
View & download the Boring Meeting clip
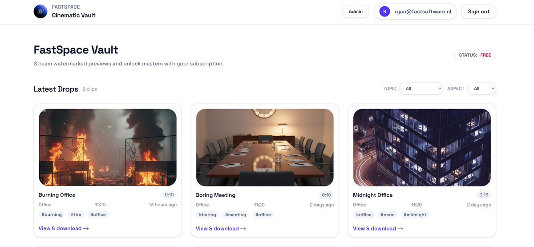[221, 228]
